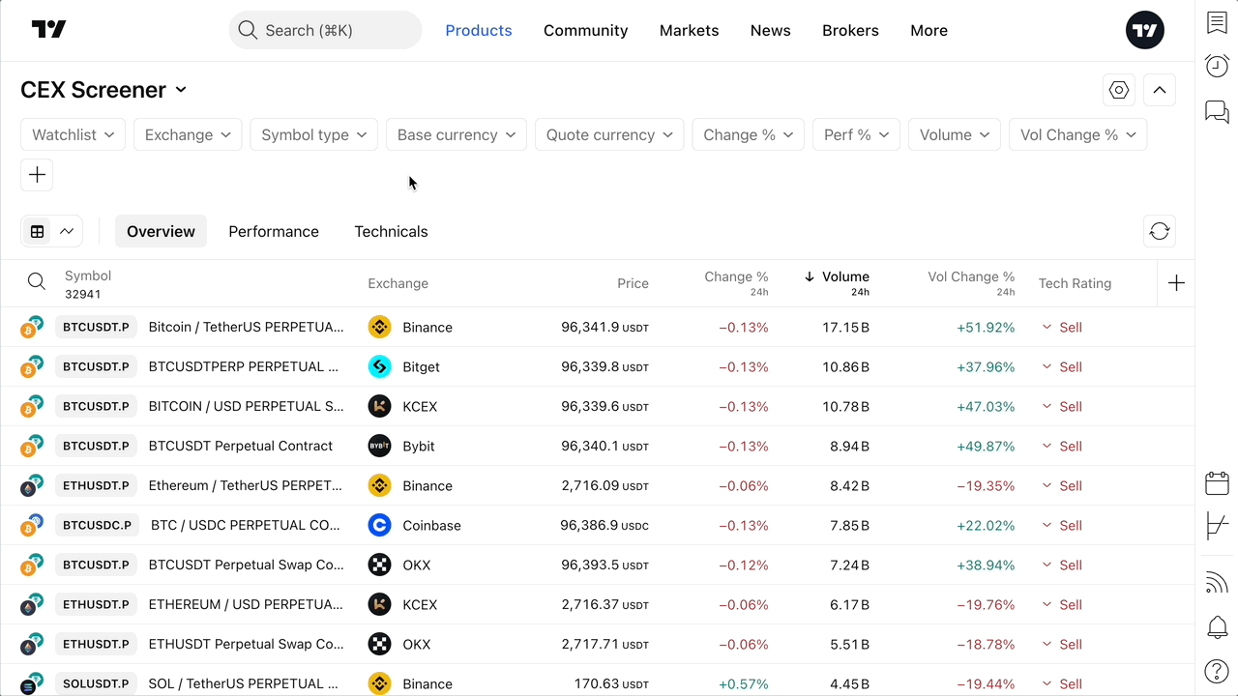1238x696 pixels.
Task: Open the Volume filter dropdown
Action: (x=955, y=134)
